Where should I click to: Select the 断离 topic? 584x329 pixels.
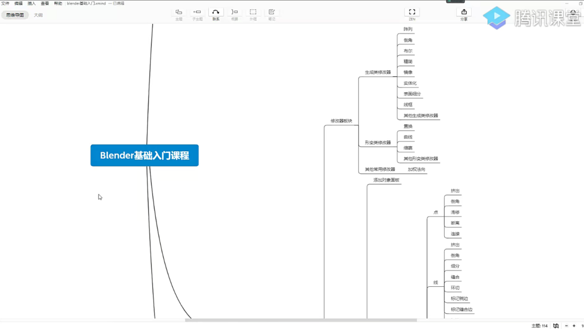tap(455, 223)
